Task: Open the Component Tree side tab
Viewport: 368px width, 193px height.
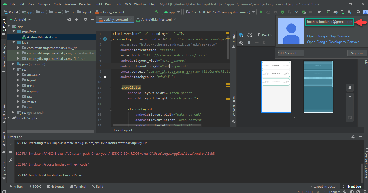Action: 234,109
